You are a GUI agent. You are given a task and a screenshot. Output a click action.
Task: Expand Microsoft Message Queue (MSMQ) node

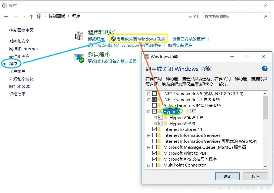149,147
